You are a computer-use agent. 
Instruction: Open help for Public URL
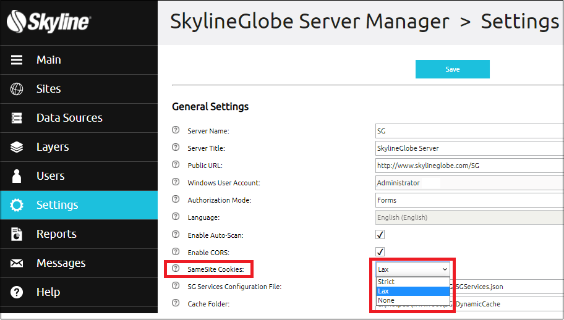[176, 164]
